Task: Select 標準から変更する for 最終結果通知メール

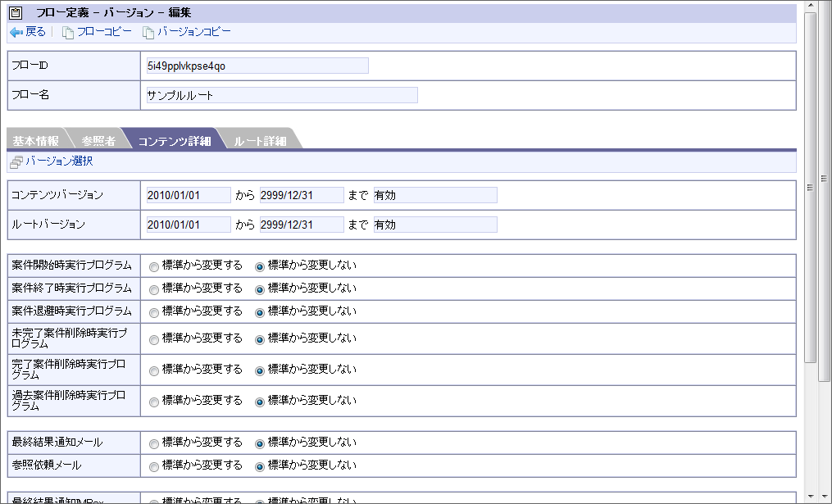Action: (154, 443)
